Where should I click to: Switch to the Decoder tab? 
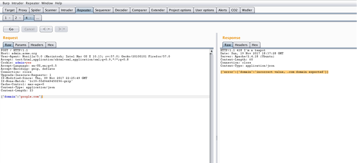[x=122, y=10]
